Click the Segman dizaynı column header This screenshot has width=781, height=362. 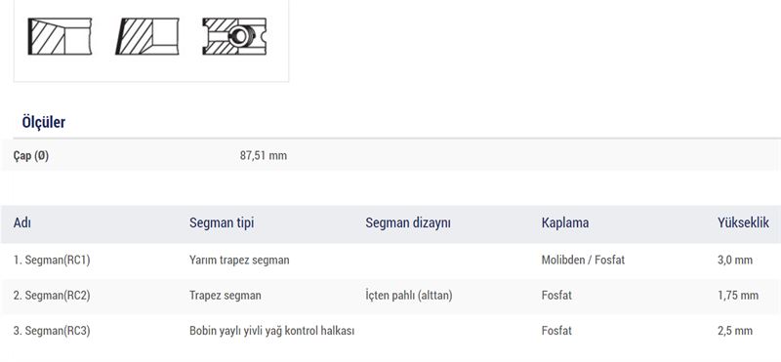[408, 222]
